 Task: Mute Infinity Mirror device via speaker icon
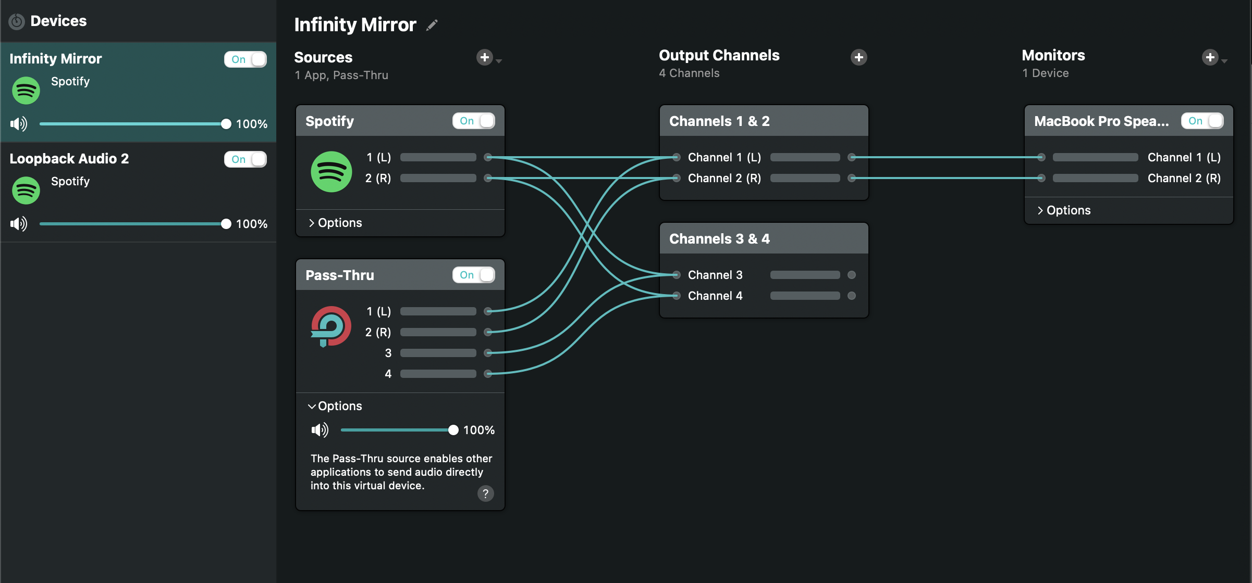(19, 124)
